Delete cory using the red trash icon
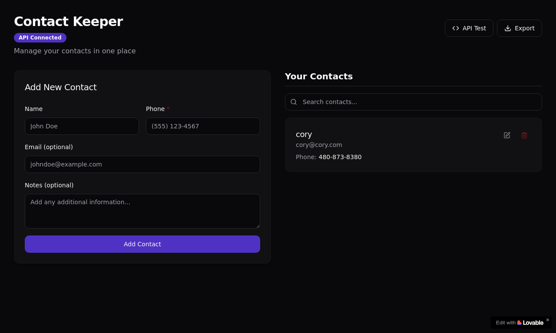556x333 pixels. pos(524,135)
